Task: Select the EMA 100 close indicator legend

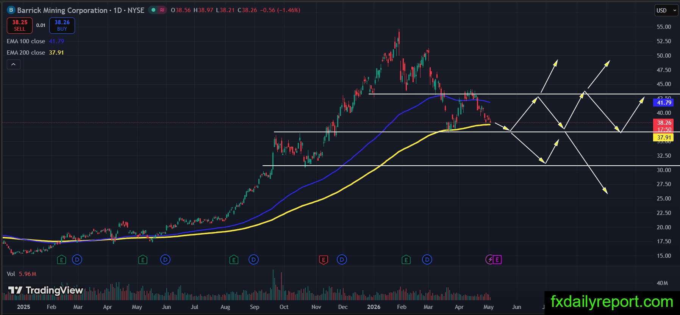Action: point(35,41)
